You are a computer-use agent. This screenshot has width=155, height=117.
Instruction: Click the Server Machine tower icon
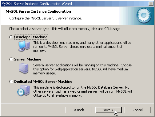pos(24,69)
